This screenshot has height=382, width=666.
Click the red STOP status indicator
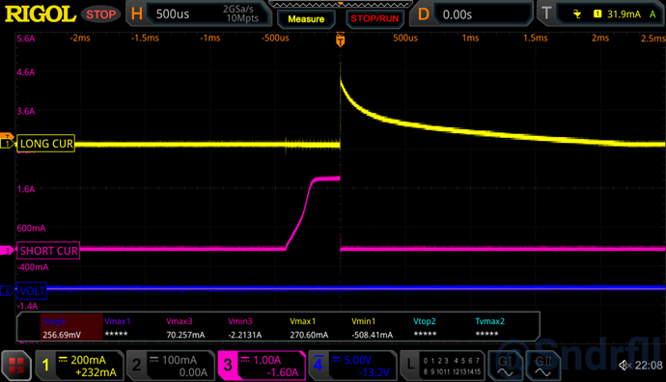tap(101, 14)
